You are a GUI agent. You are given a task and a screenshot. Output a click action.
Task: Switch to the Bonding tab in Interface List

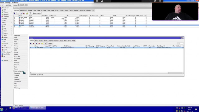click(x=88, y=10)
